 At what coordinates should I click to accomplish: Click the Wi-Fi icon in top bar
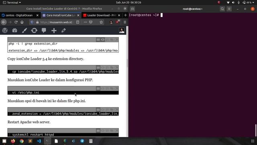[x=228, y=2]
